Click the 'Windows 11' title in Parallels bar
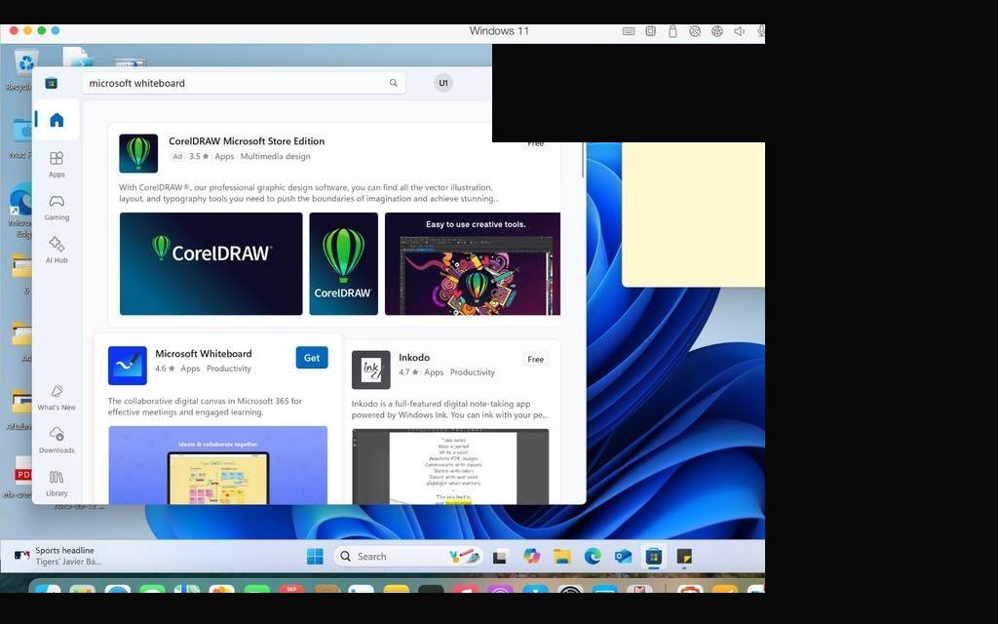 pyautogui.click(x=499, y=30)
